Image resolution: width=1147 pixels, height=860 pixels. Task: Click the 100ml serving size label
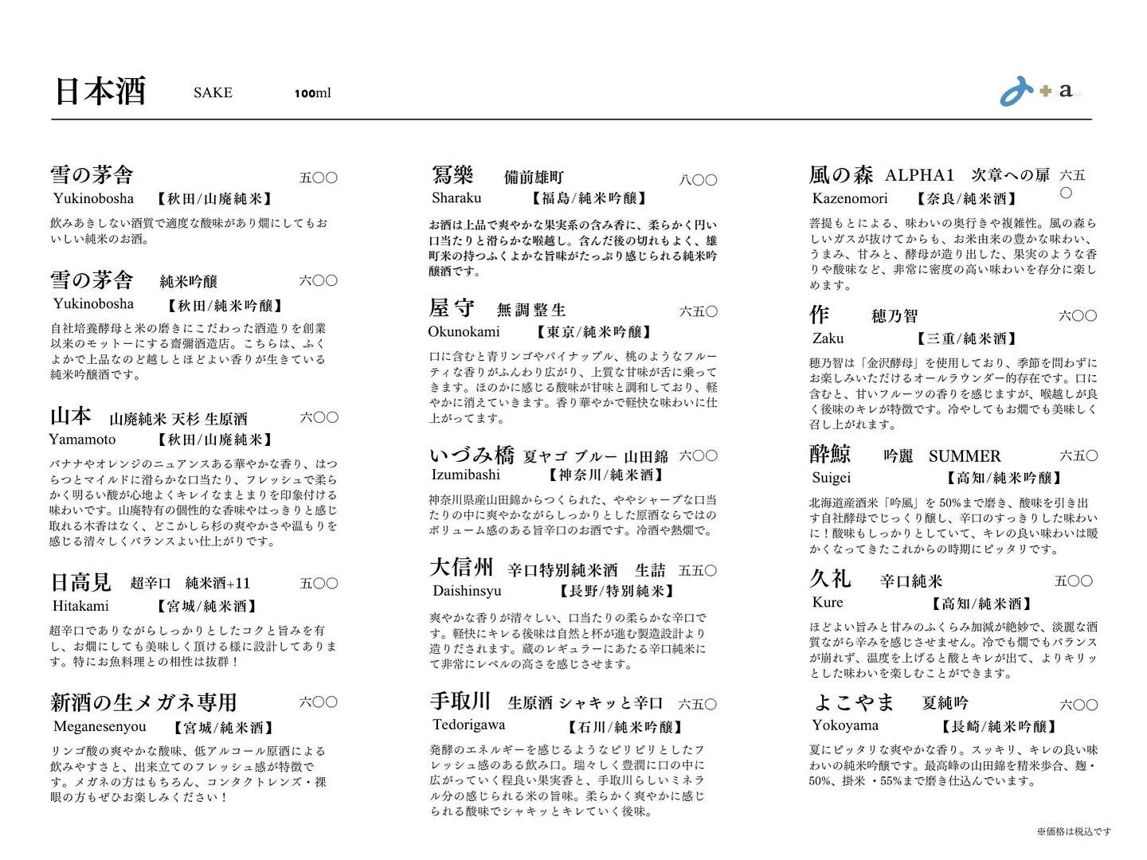tap(312, 93)
